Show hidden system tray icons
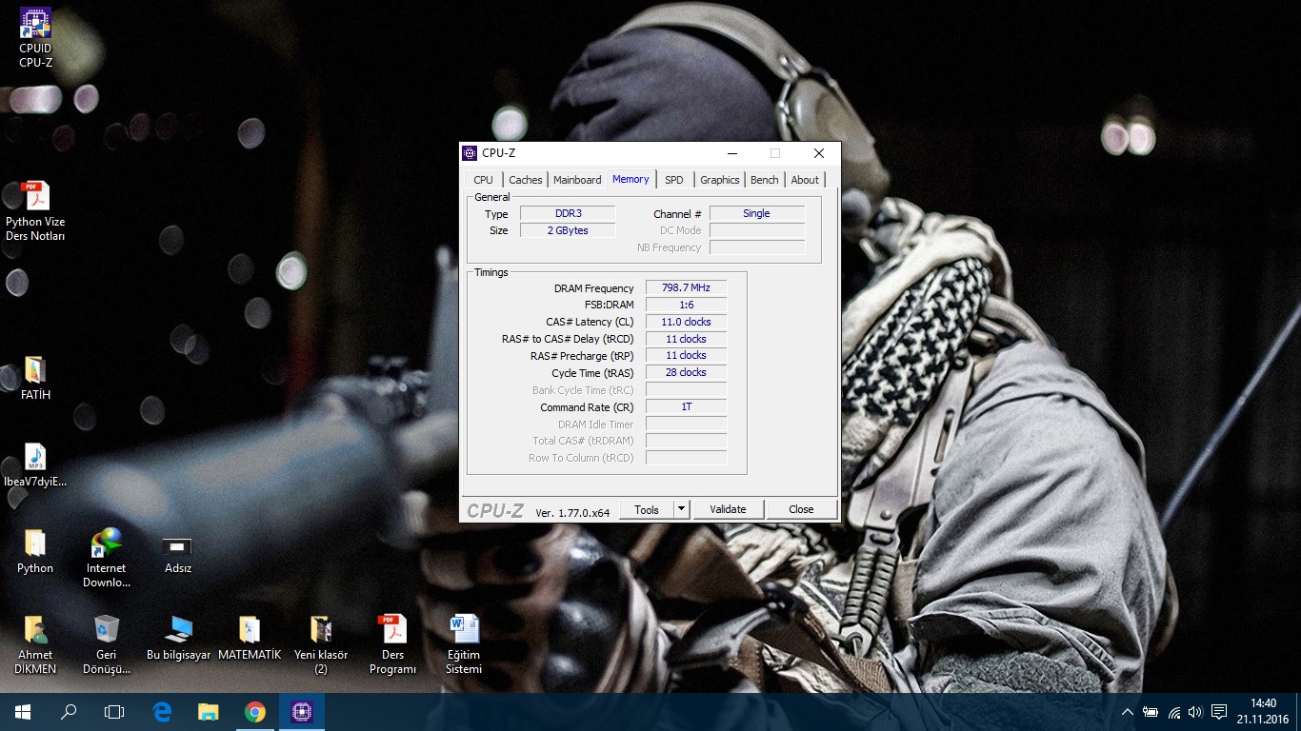Viewport: 1301px width, 731px height. (x=1128, y=712)
